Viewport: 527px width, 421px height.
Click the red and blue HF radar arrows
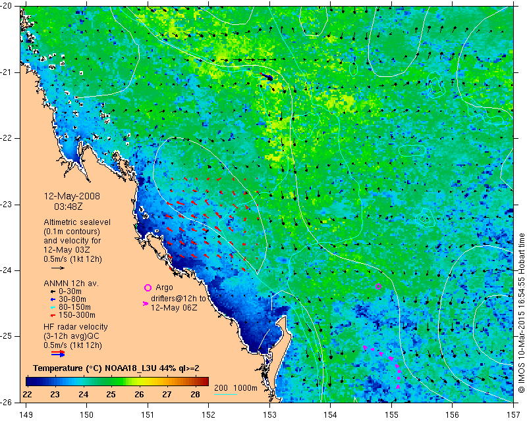click(x=58, y=353)
